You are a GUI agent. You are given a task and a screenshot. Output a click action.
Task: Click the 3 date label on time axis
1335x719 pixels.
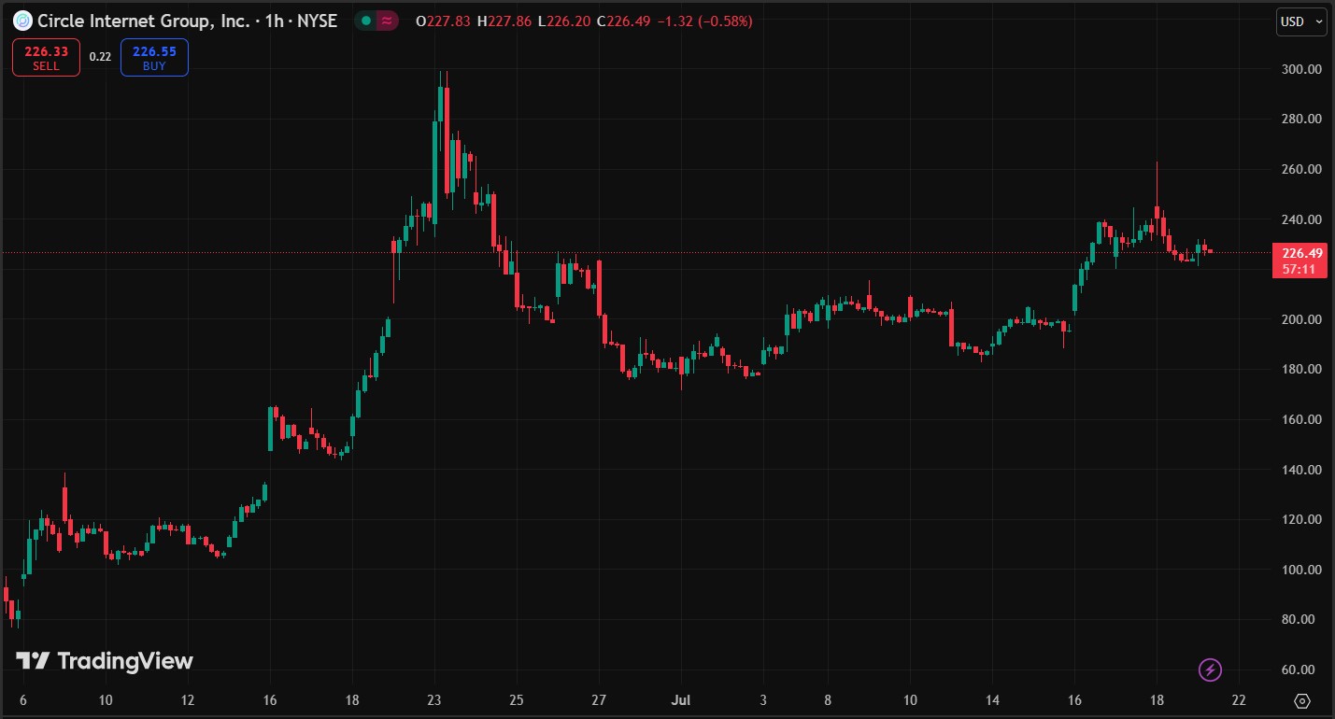pyautogui.click(x=763, y=700)
